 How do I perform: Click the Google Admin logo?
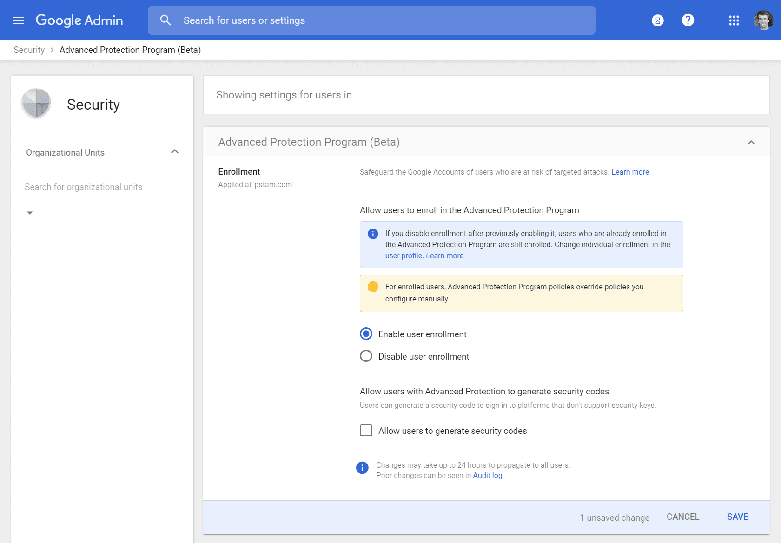[79, 20]
